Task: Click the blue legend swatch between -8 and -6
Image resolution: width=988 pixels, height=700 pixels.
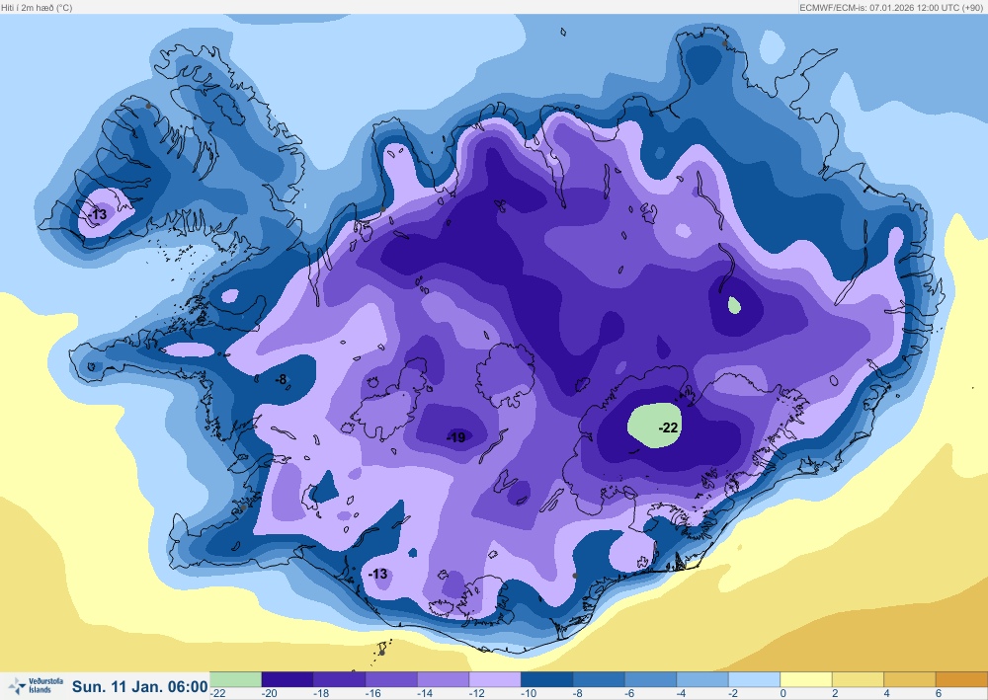Action: pos(599,679)
